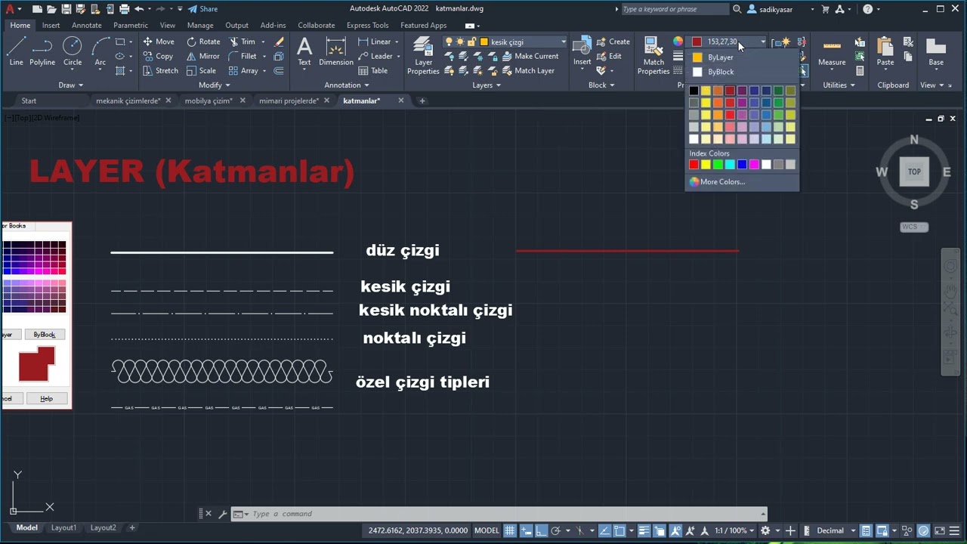Expand the Block panel
Screen dimensions: 967x544
click(601, 85)
